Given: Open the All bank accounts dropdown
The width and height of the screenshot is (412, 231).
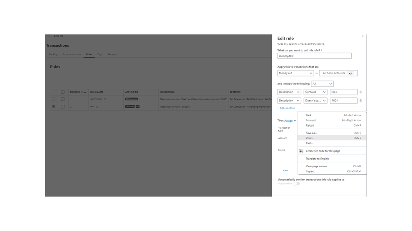Looking at the screenshot, I should [339, 73].
